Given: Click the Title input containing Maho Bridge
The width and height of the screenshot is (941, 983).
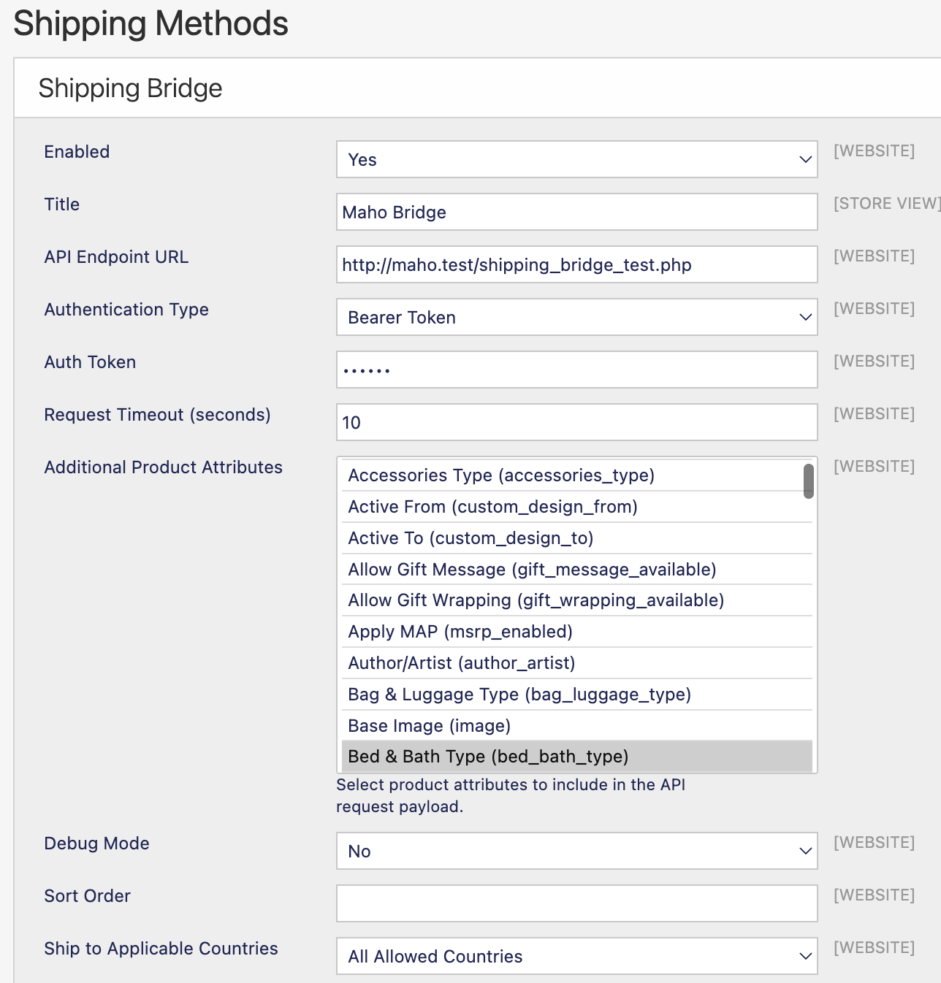Looking at the screenshot, I should (x=576, y=212).
